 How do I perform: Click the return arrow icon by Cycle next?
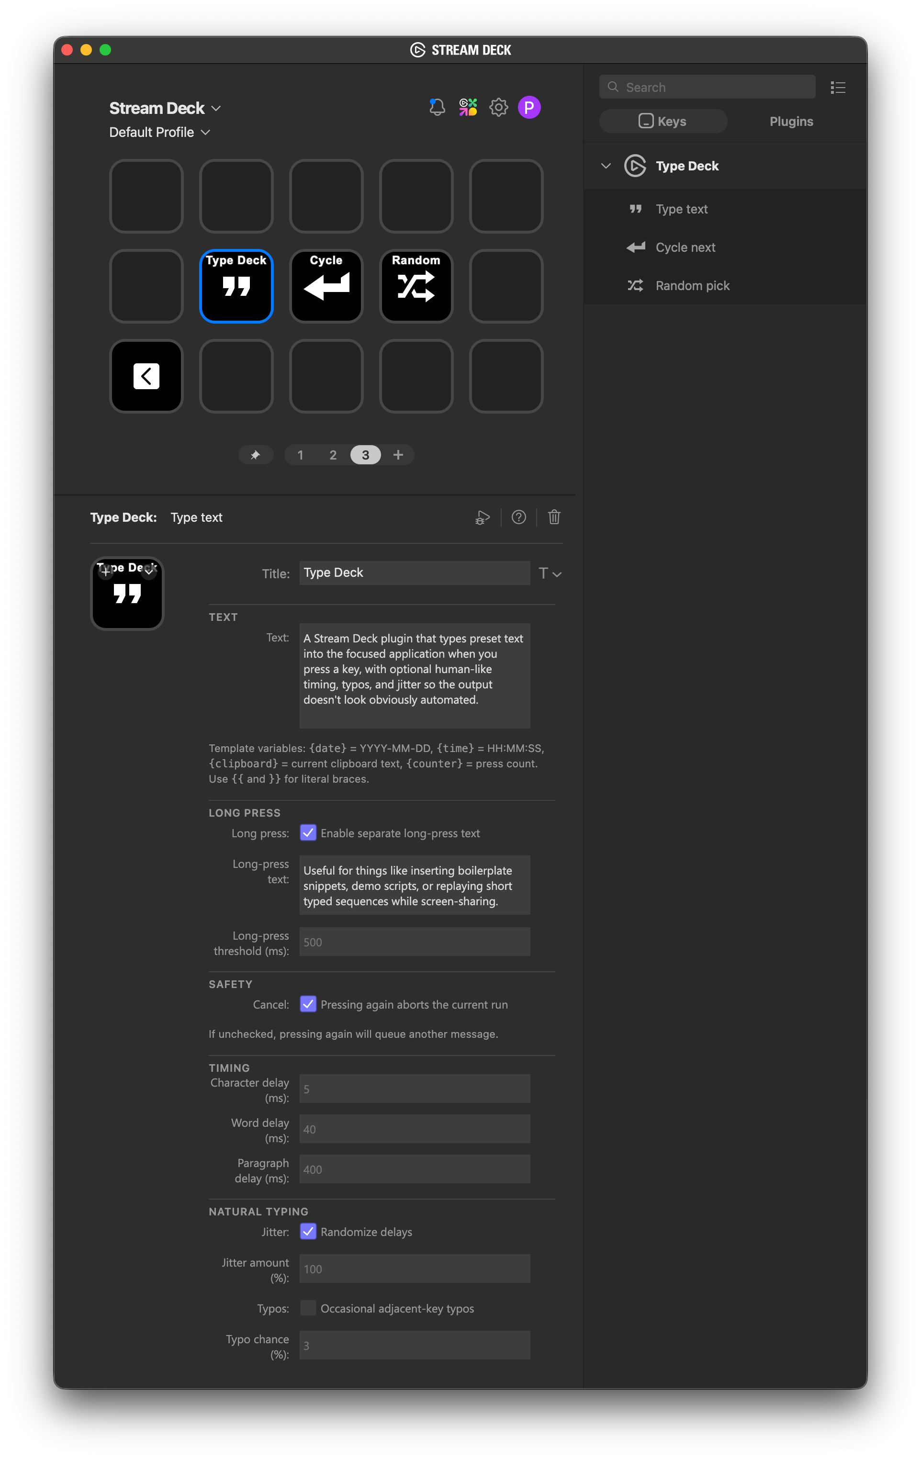(x=635, y=247)
